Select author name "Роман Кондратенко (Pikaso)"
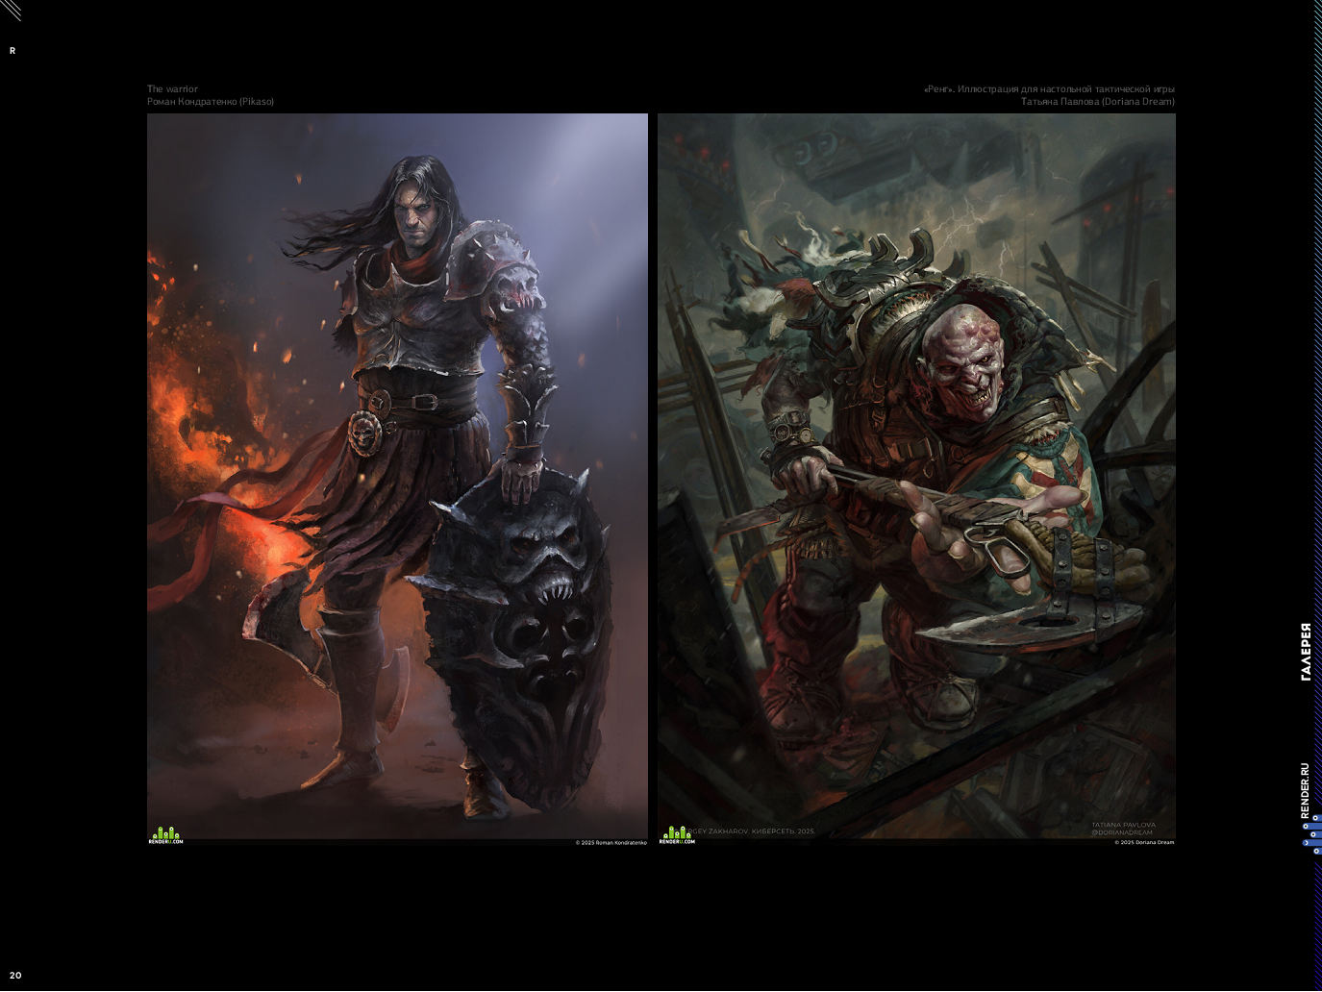Viewport: 1322px width, 992px height. point(211,102)
